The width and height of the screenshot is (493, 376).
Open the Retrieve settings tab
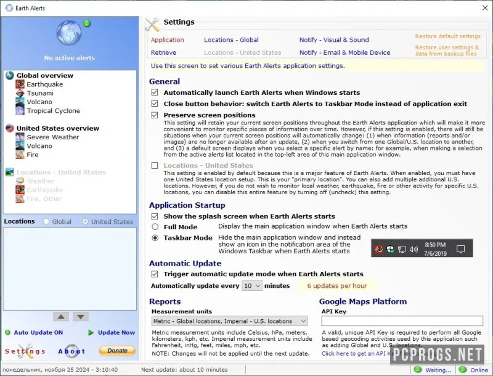coord(163,52)
